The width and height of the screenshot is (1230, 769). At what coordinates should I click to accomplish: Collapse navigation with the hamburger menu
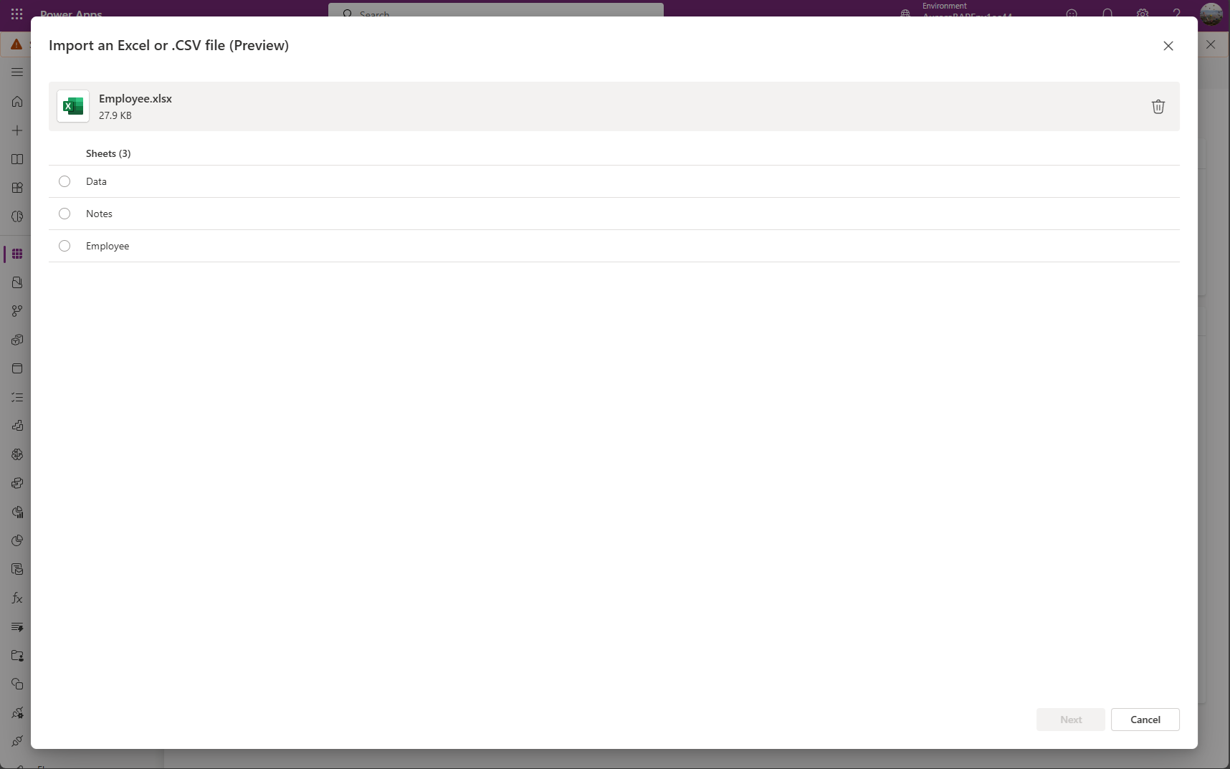16,72
